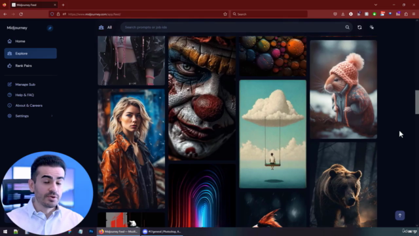419x236 pixels.
Task: Open the list all tabs chevron
Action: pos(376,5)
